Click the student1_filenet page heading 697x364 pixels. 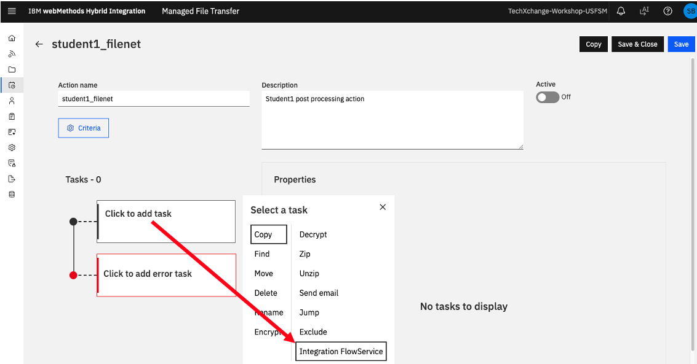97,44
